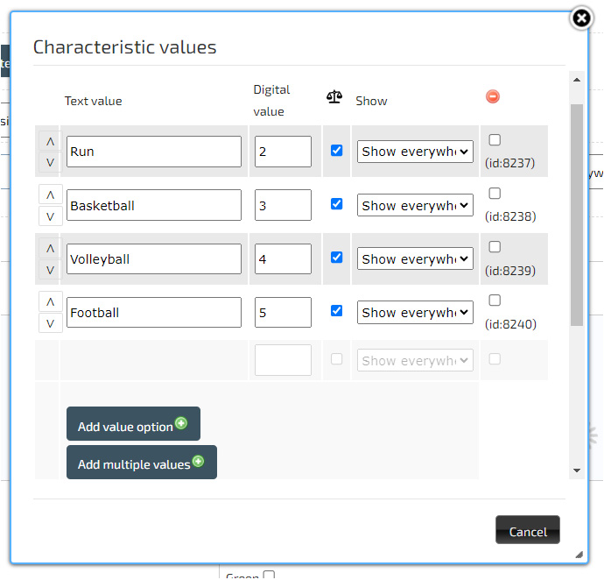Viewport: 604px width, 580px height.
Task: Click the Basketball text value field
Action: pos(154,206)
